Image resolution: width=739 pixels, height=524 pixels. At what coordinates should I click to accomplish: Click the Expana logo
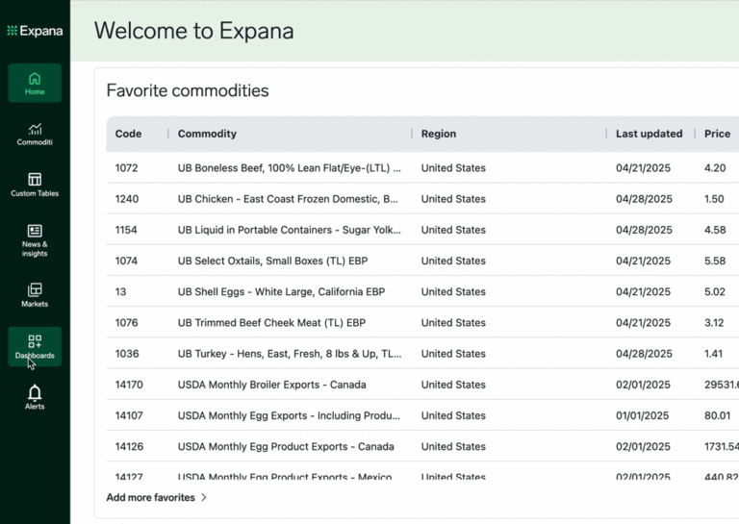tap(35, 31)
